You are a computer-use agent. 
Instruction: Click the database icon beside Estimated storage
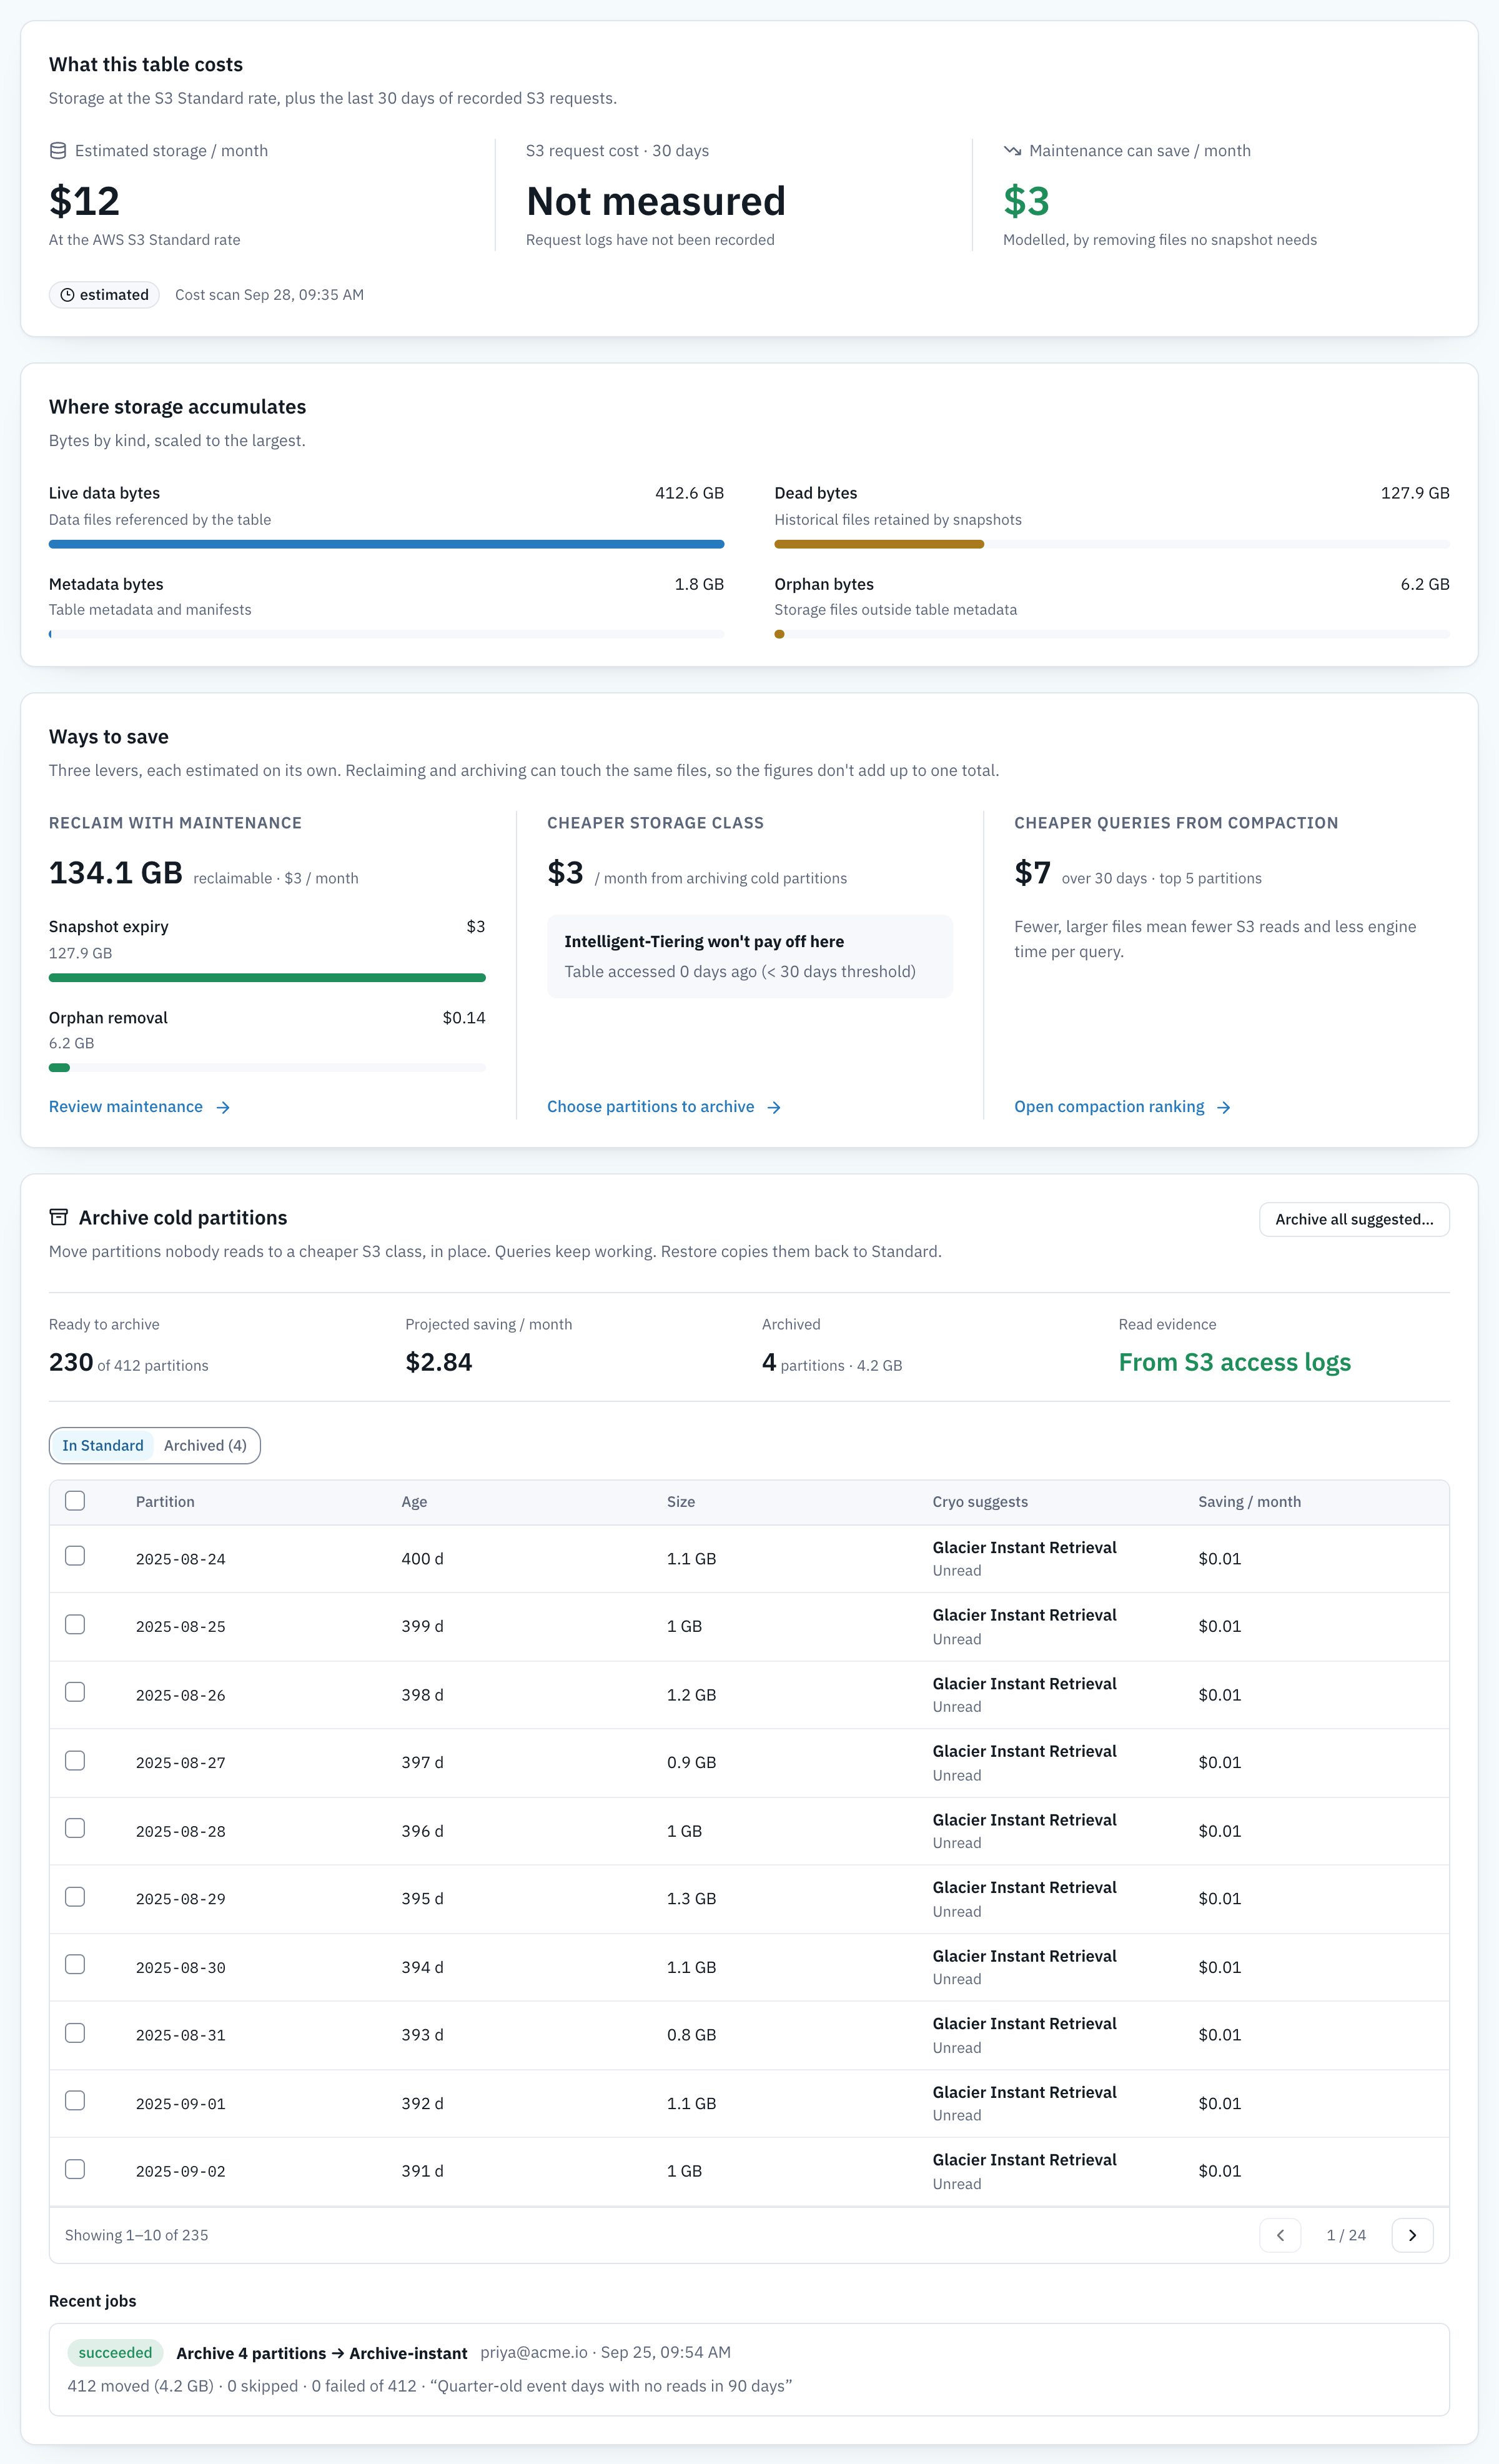[x=58, y=151]
